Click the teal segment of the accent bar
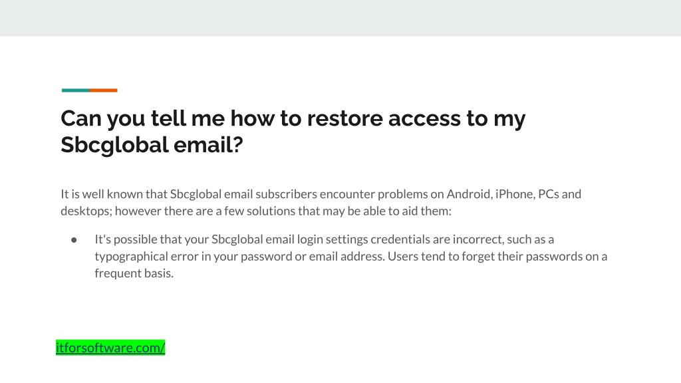 [76, 90]
